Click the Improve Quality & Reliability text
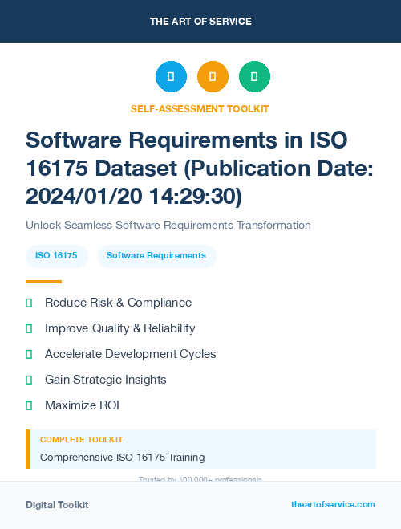 [x=120, y=328]
